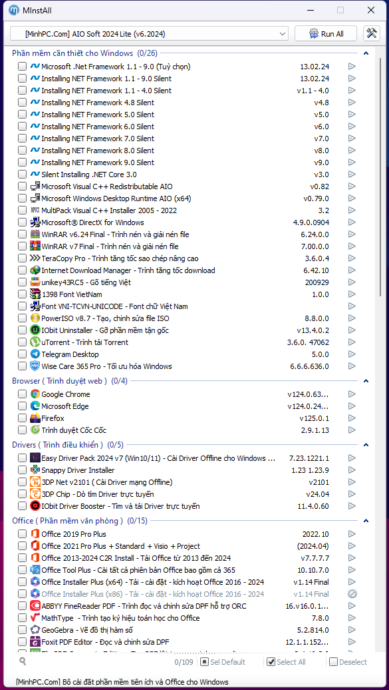Check Microsoft .Net Framework 1.1 - 9.0 (Tuỳ chọn)

point(22,67)
